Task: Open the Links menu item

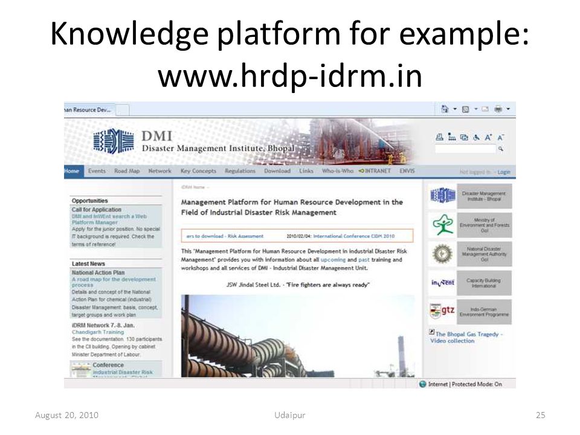Action: 306,171
